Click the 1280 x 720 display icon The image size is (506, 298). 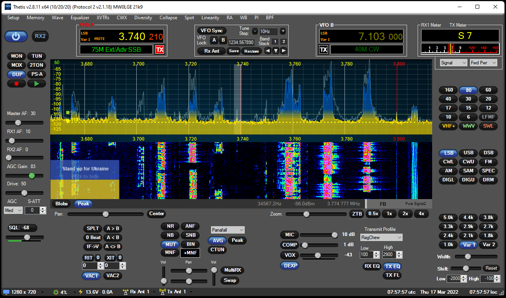click(x=6, y=292)
